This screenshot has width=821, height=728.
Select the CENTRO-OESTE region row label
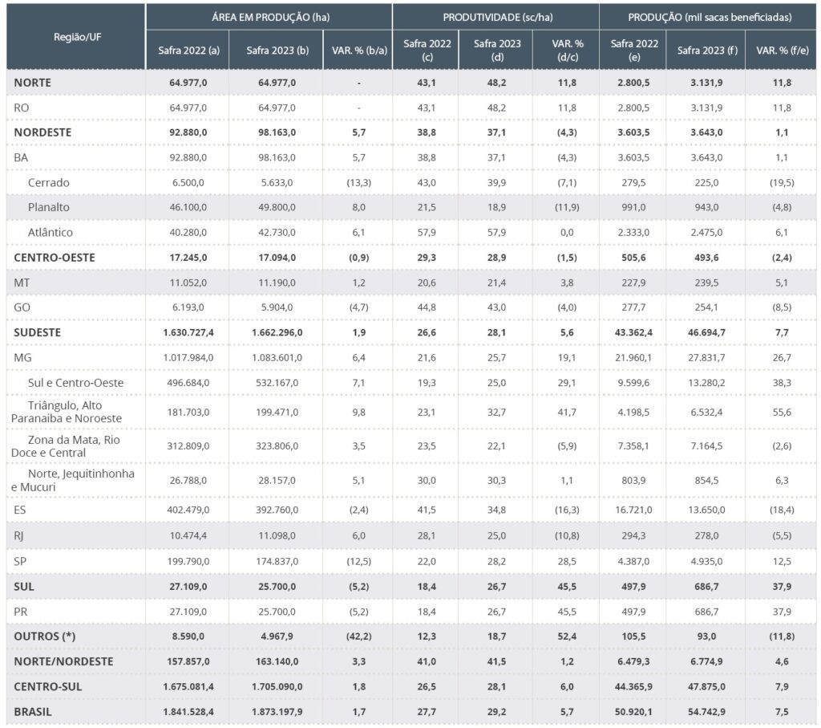pyautogui.click(x=56, y=257)
